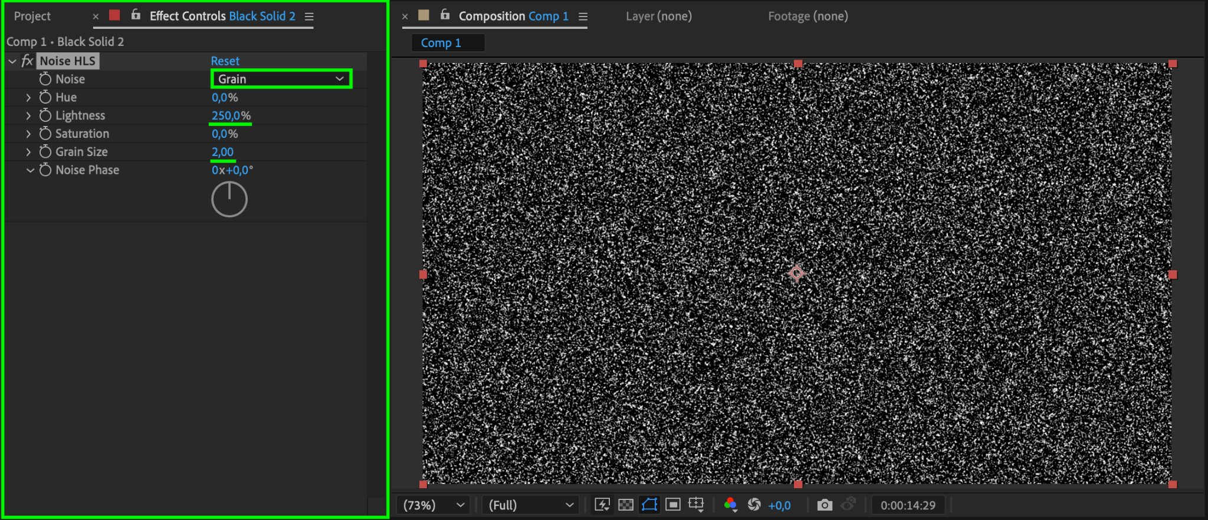This screenshot has height=520, width=1208.
Task: Collapse the Noise Phase property
Action: tap(30, 170)
